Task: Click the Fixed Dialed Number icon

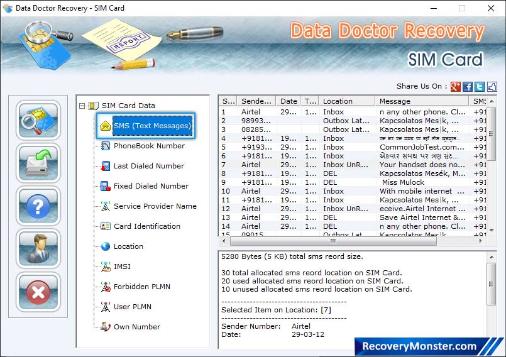Action: (105, 186)
